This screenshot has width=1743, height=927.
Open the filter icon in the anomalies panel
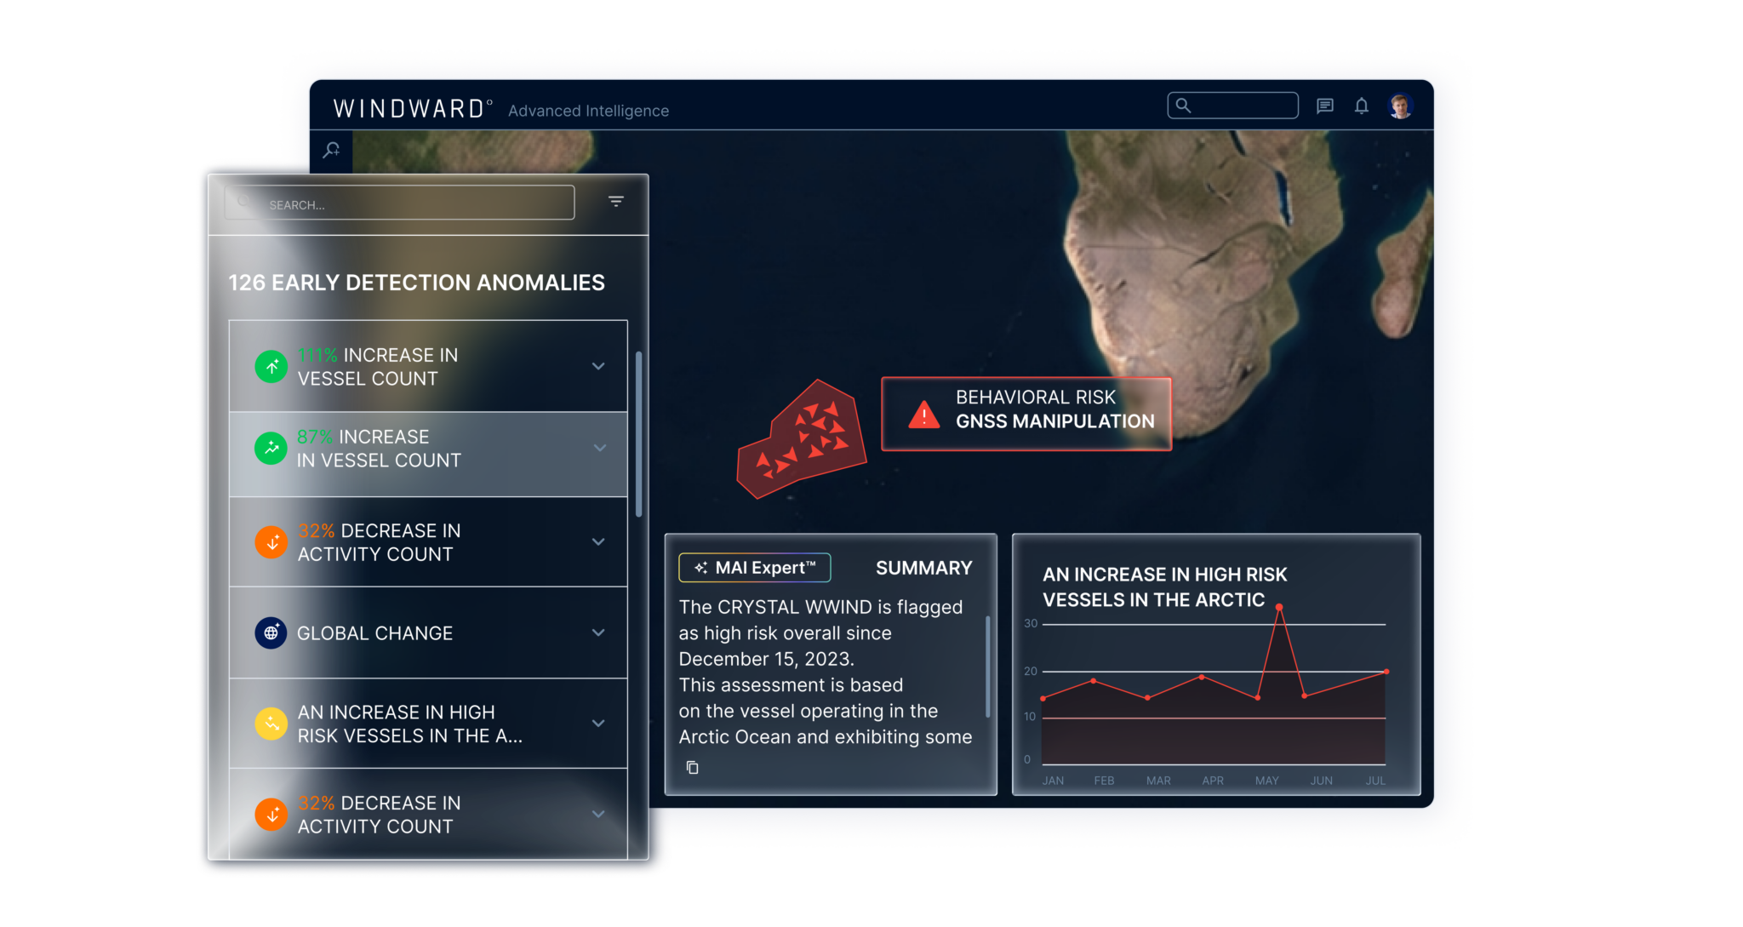tap(614, 202)
